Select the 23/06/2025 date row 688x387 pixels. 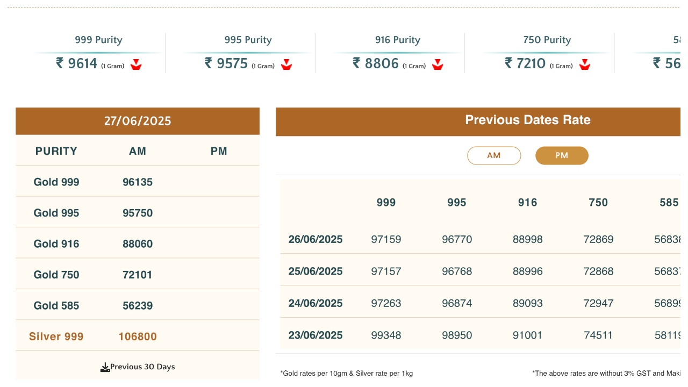click(x=316, y=335)
